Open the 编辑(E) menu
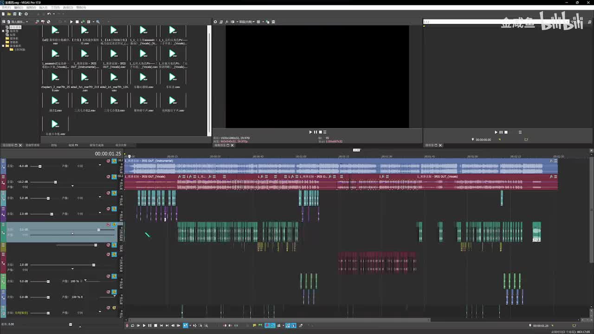Image resolution: width=594 pixels, height=334 pixels. coord(19,7)
